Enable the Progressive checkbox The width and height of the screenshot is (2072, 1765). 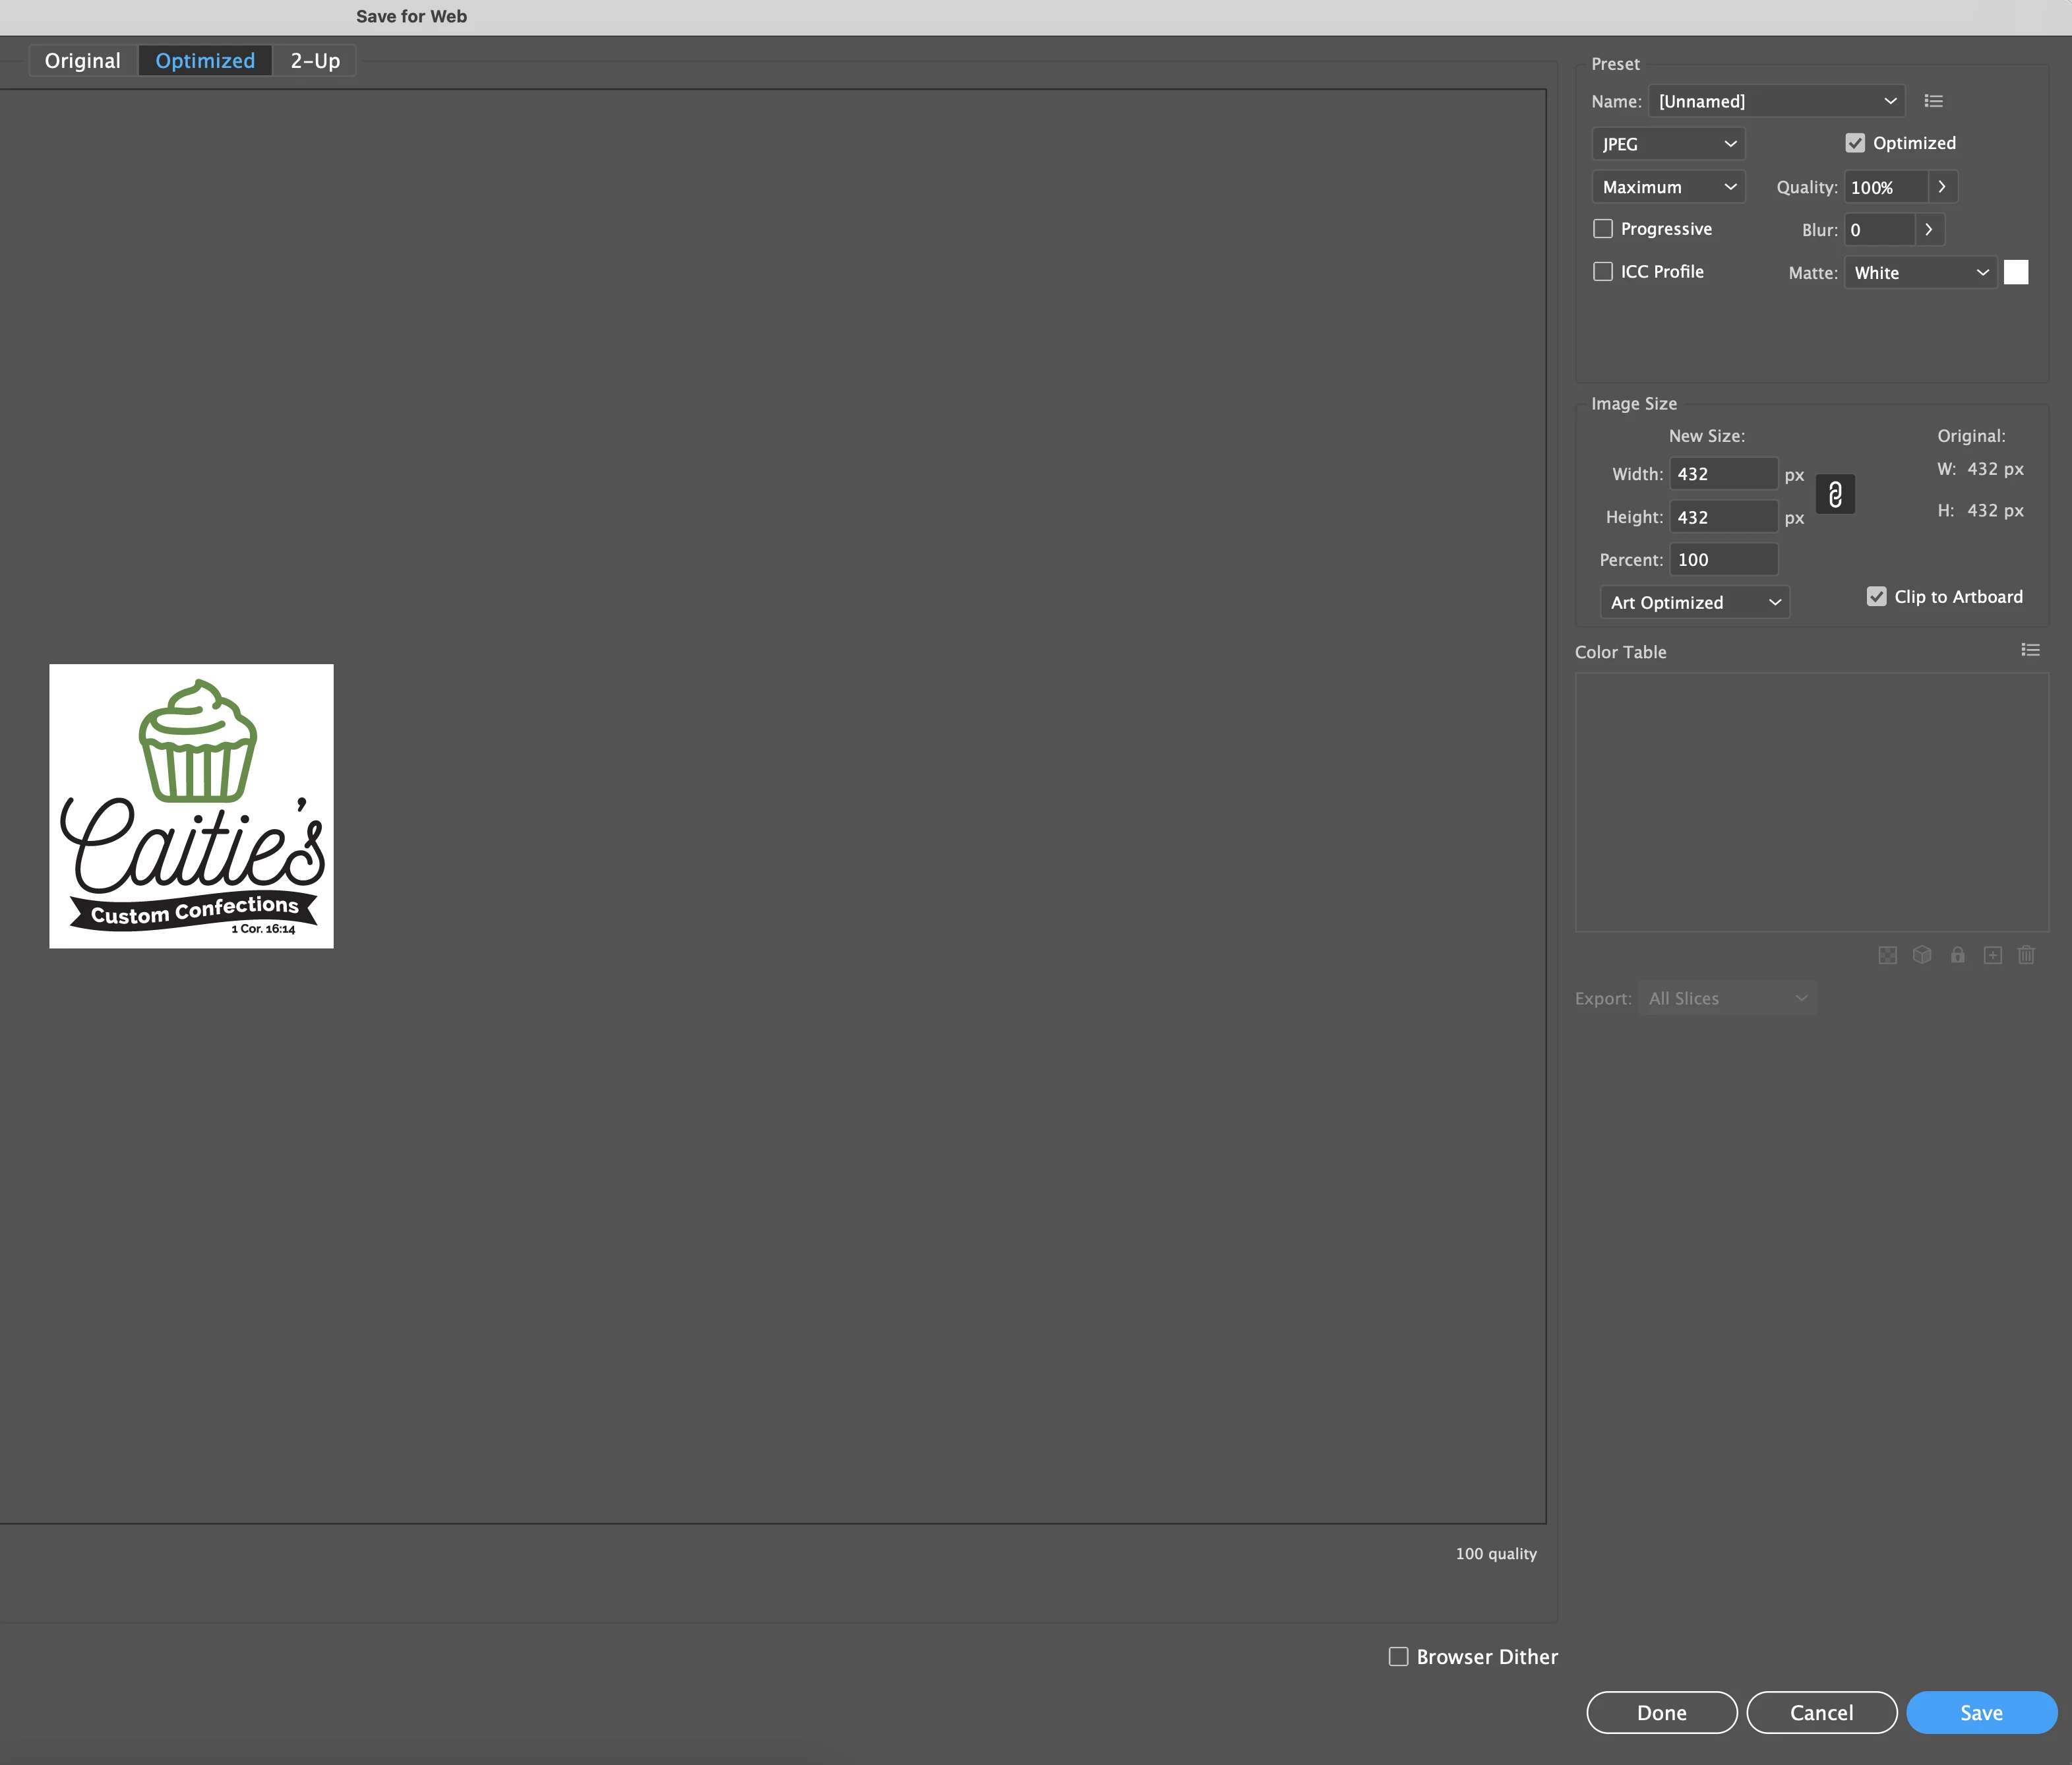pos(1603,229)
